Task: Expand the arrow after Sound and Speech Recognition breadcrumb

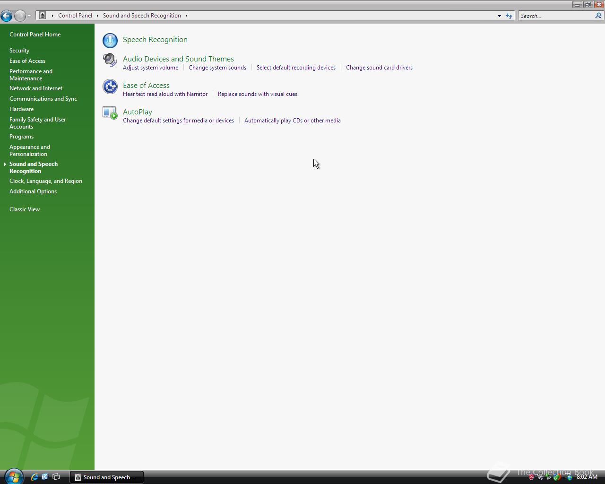Action: tap(186, 16)
